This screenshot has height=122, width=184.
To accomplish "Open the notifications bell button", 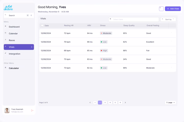I will click(161, 9).
